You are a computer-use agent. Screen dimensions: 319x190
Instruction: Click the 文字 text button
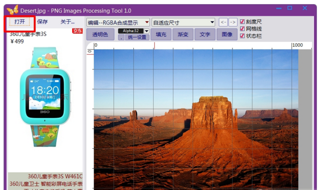(x=205, y=35)
